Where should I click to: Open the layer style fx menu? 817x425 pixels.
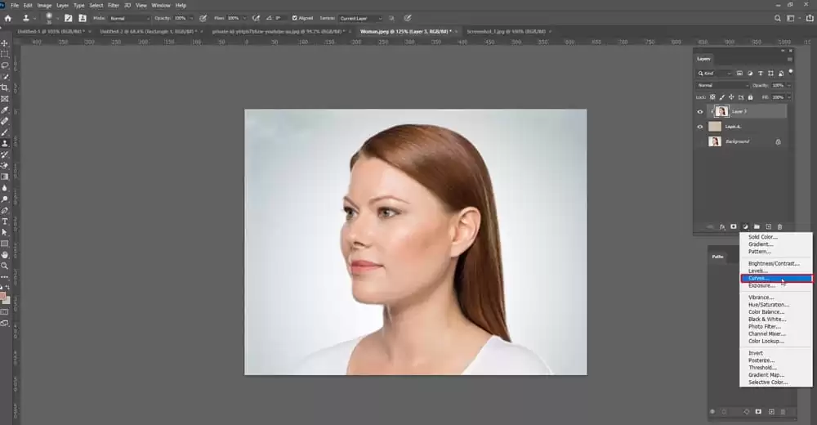tap(722, 226)
